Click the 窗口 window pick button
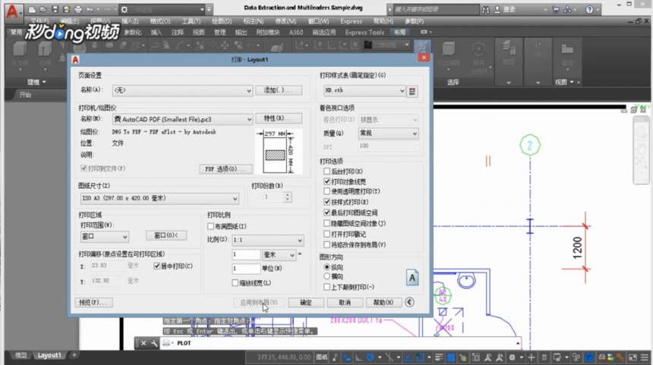This screenshot has height=365, width=653. 166,235
